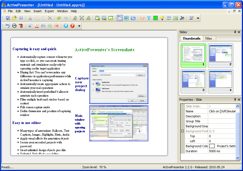Zoom in with the magnifier plus icon
The height and width of the screenshot is (171, 243).
[88, 18]
